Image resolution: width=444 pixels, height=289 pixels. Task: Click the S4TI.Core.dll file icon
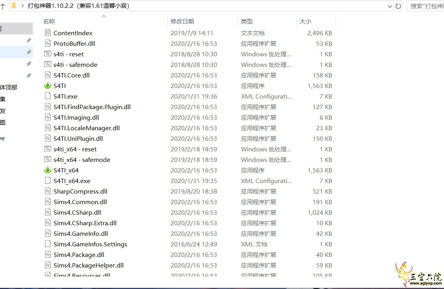(48, 75)
